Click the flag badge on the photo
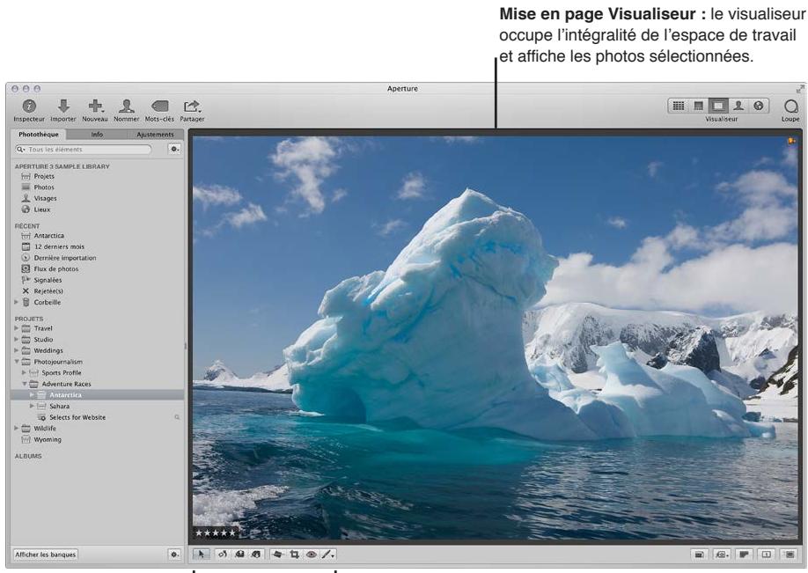Screen dimensions: 808x573 tap(791, 141)
